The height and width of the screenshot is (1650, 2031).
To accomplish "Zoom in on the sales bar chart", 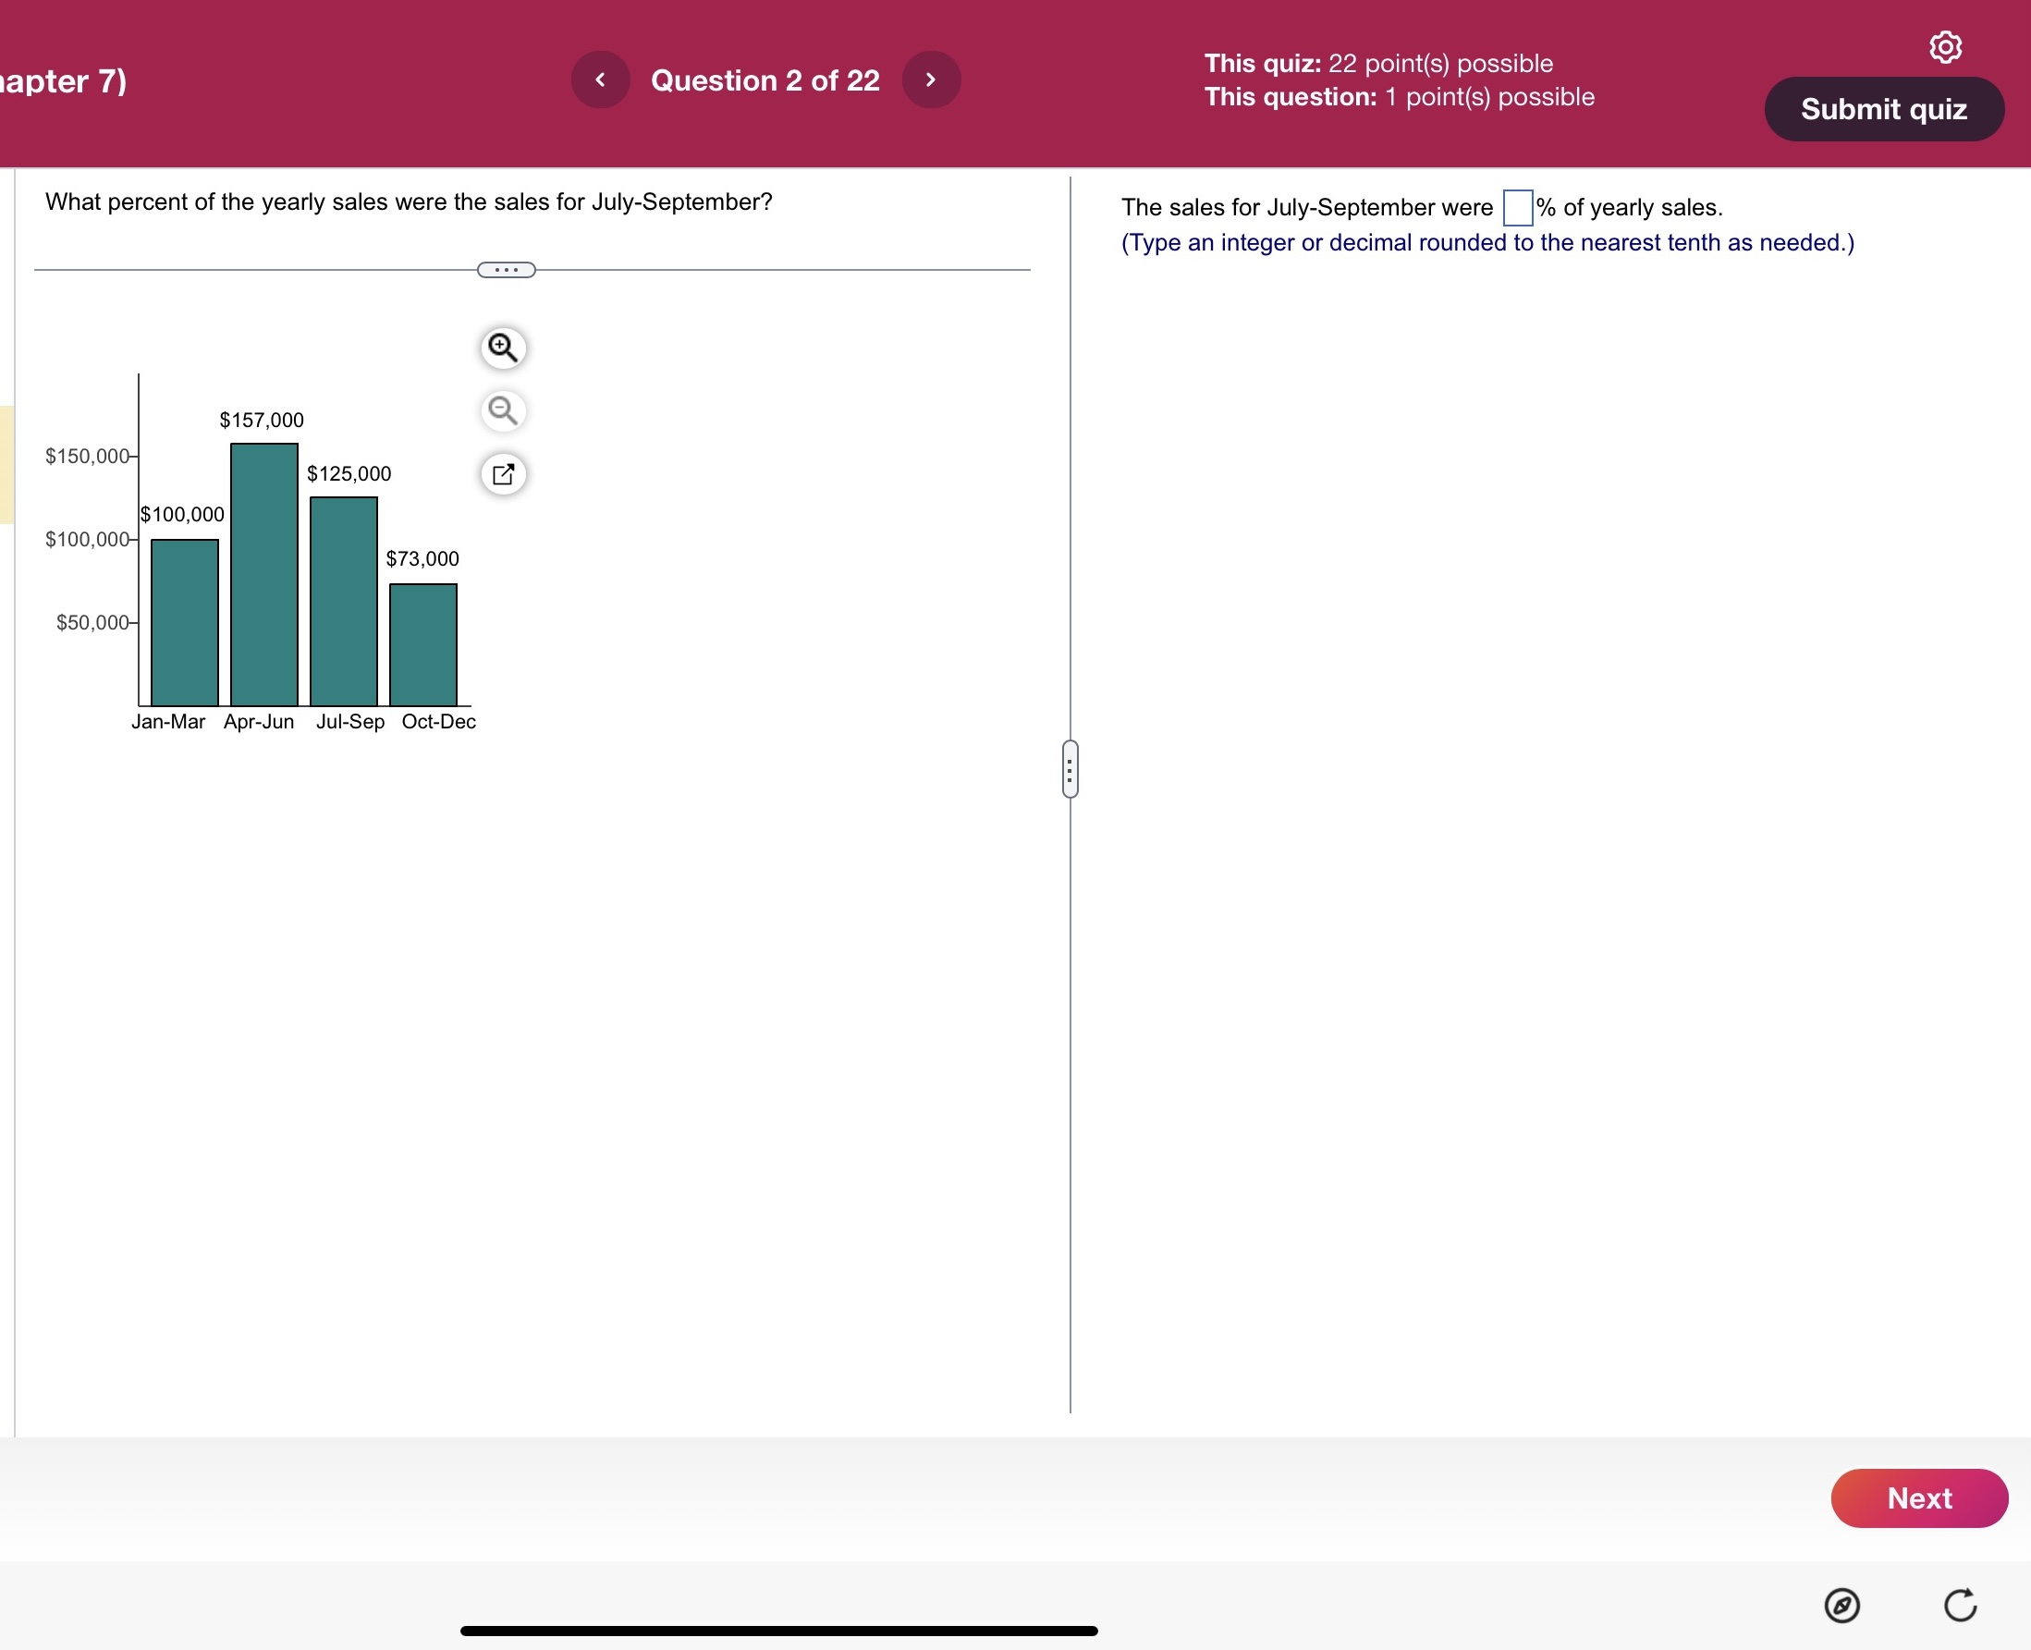I will tap(503, 348).
